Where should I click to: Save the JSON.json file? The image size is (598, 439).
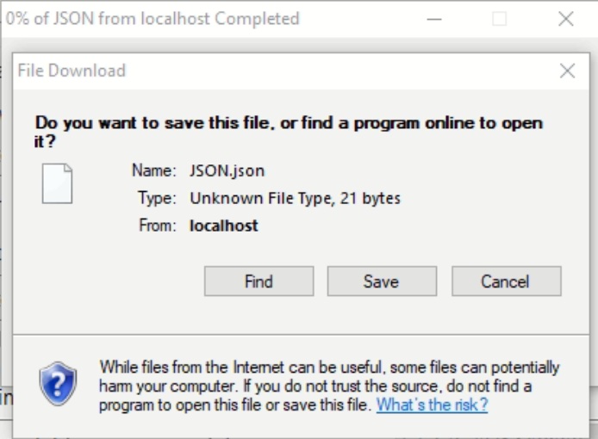click(382, 281)
